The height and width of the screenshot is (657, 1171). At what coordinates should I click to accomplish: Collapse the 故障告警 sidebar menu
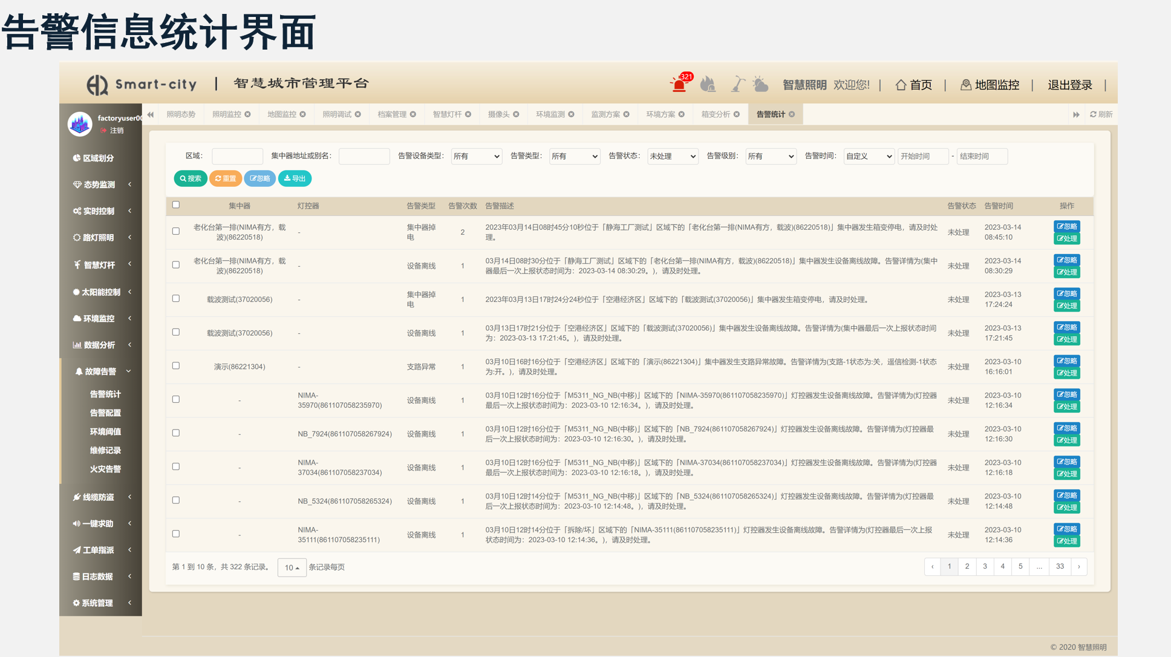(x=101, y=371)
